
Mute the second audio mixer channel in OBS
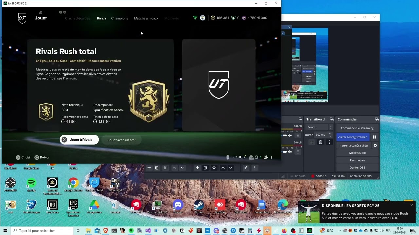(290, 152)
